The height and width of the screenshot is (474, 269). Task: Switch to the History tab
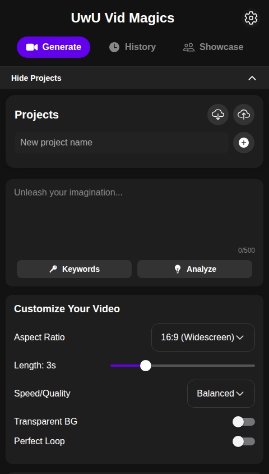(x=133, y=47)
